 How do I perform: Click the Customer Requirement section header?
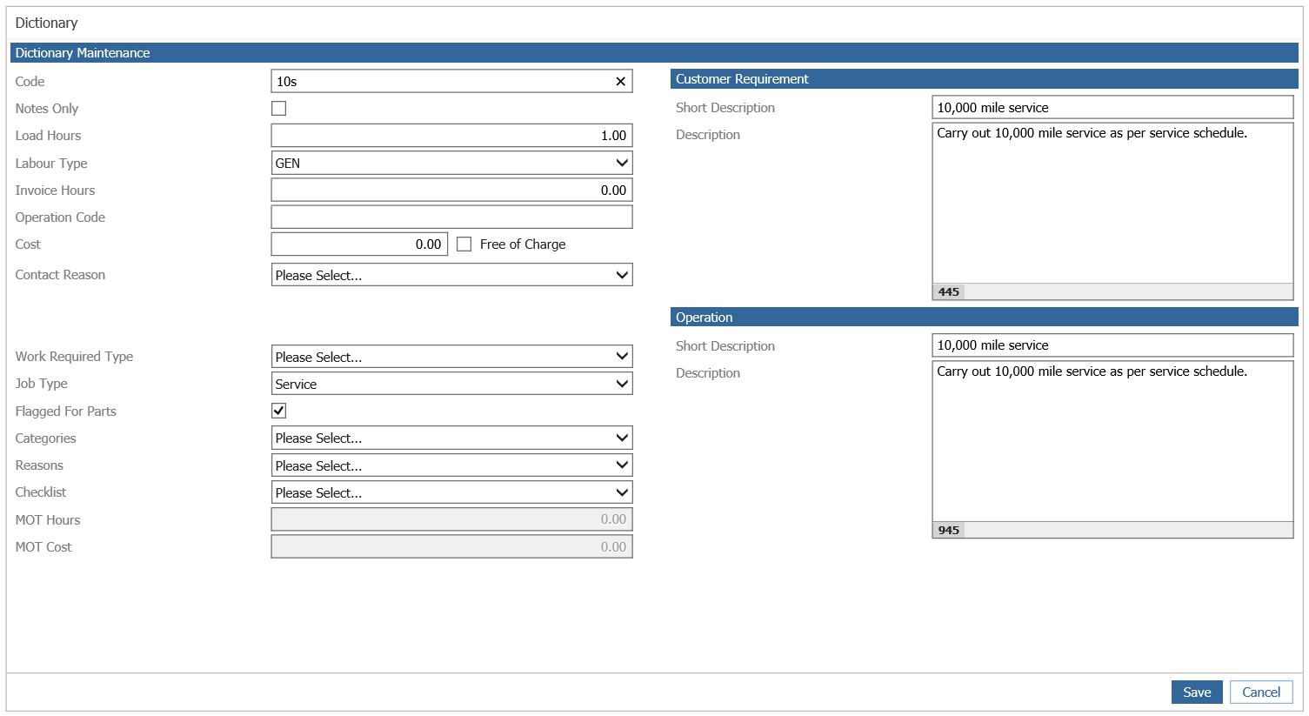coord(985,79)
